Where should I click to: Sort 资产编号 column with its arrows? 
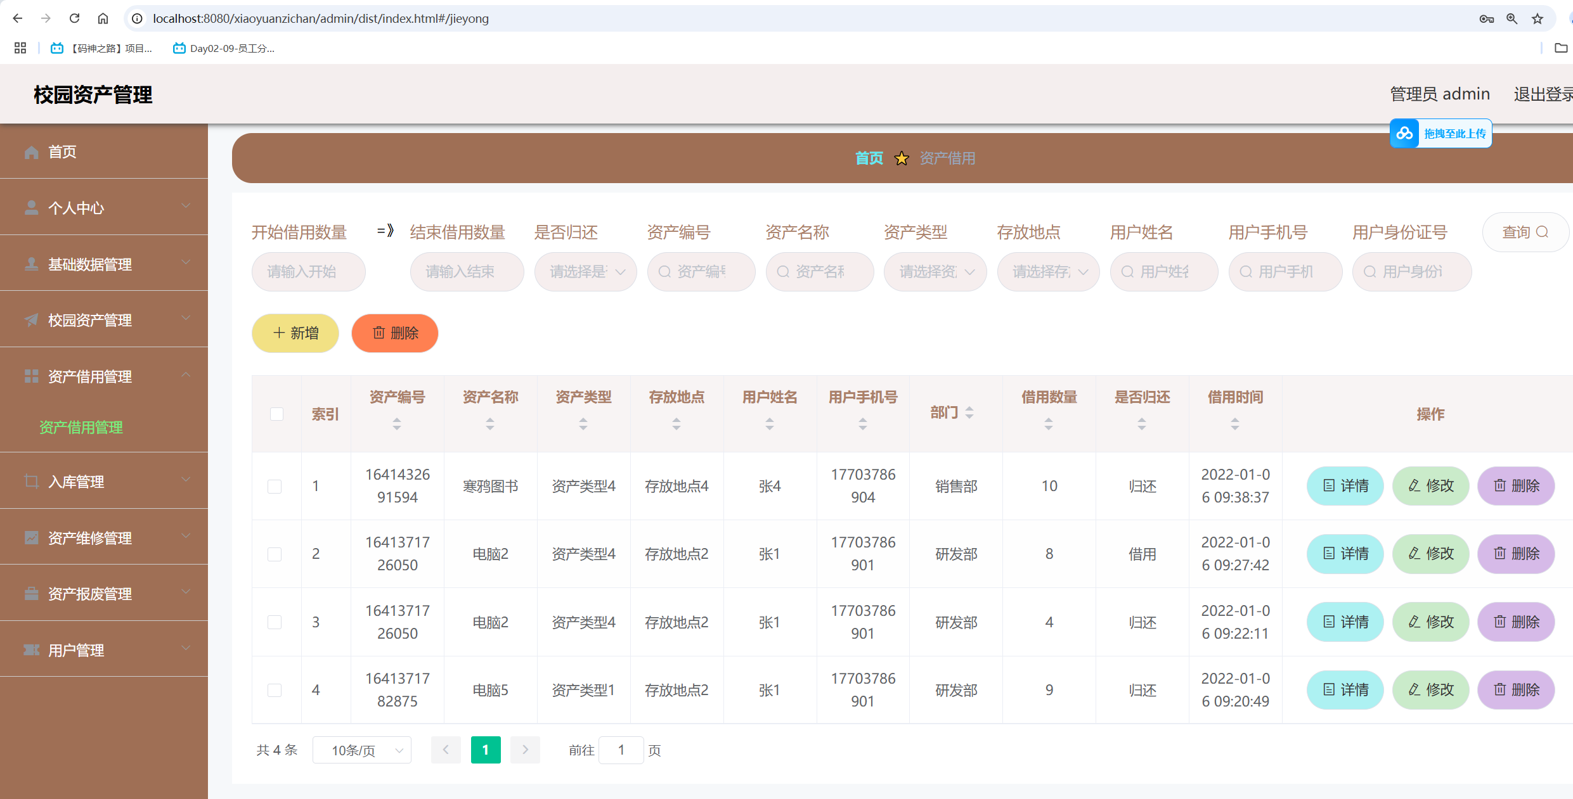[x=397, y=424]
